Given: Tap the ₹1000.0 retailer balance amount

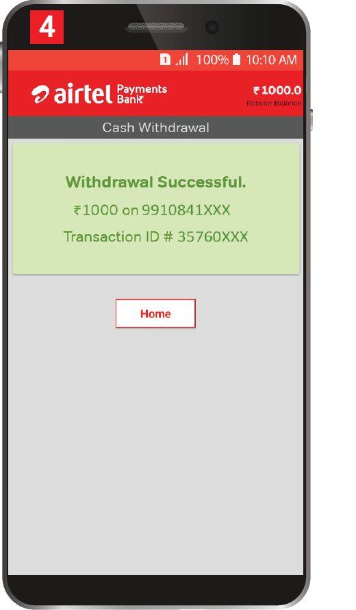Looking at the screenshot, I should coord(277,90).
